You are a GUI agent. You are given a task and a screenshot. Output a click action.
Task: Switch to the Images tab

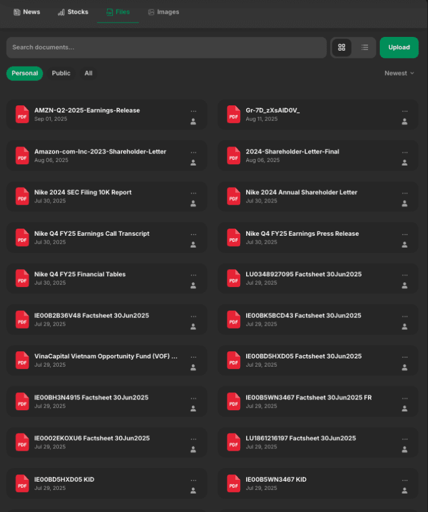163,12
